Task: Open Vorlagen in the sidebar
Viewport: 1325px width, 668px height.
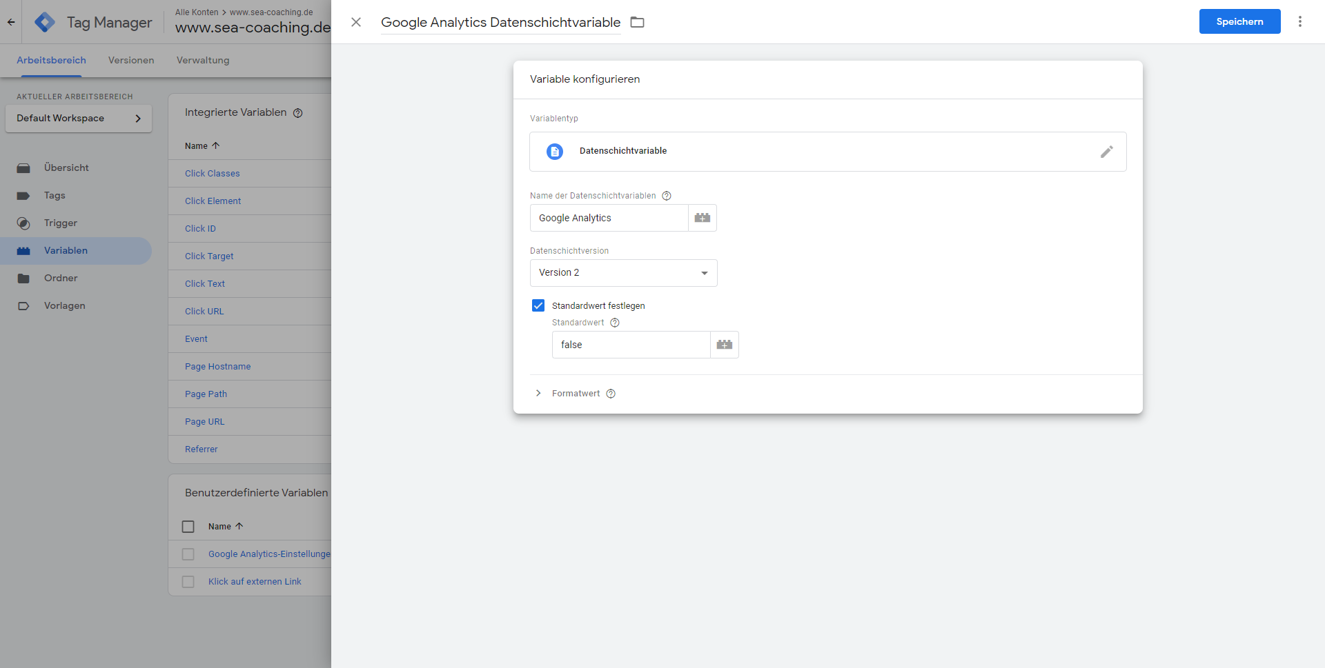Action: tap(65, 305)
